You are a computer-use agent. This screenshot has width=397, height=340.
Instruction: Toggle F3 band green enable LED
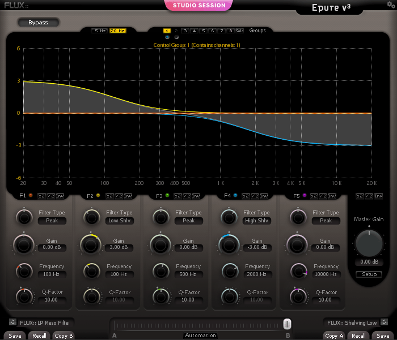coord(167,195)
